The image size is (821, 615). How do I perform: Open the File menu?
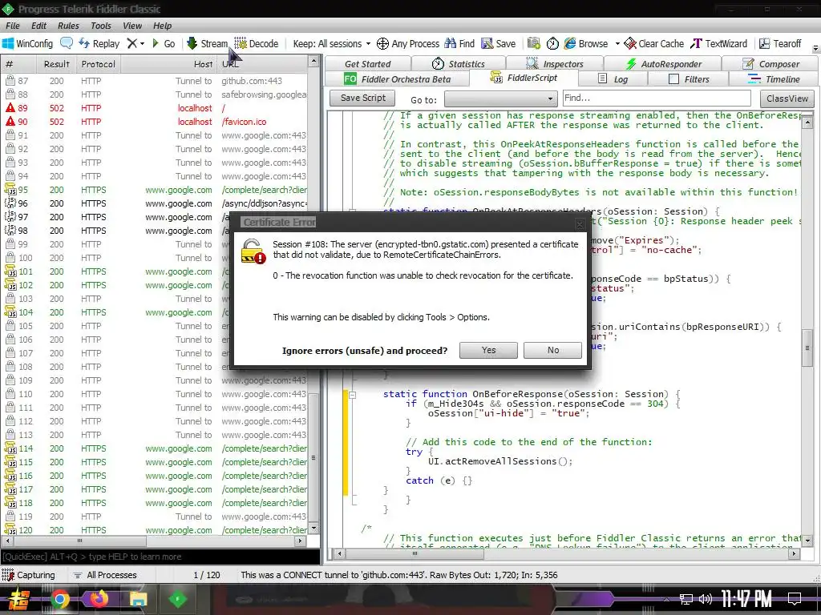13,26
